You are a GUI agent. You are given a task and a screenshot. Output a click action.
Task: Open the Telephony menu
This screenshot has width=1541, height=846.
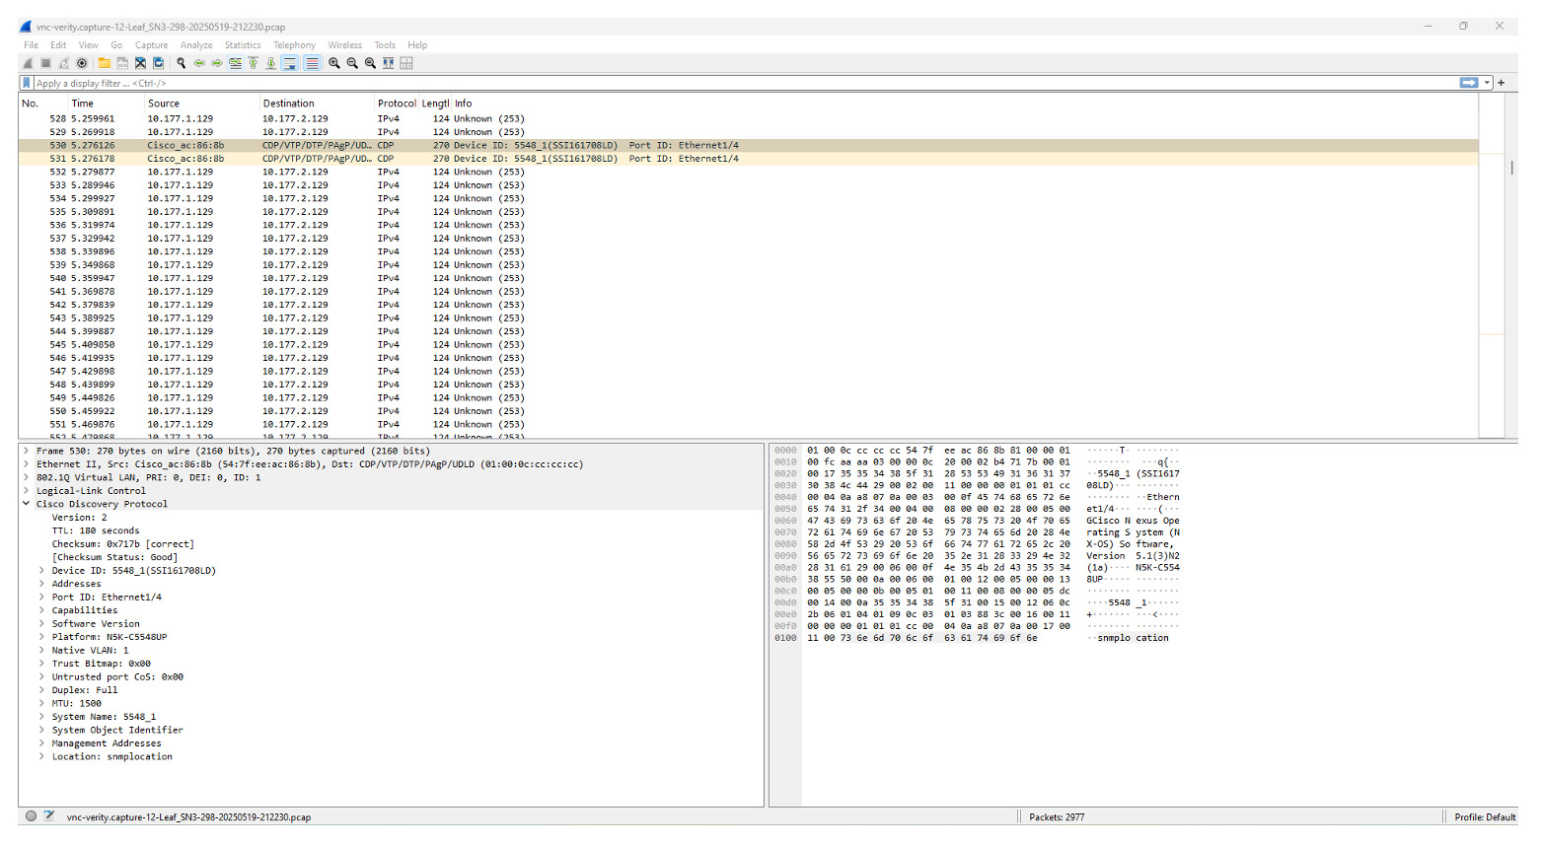point(294,45)
